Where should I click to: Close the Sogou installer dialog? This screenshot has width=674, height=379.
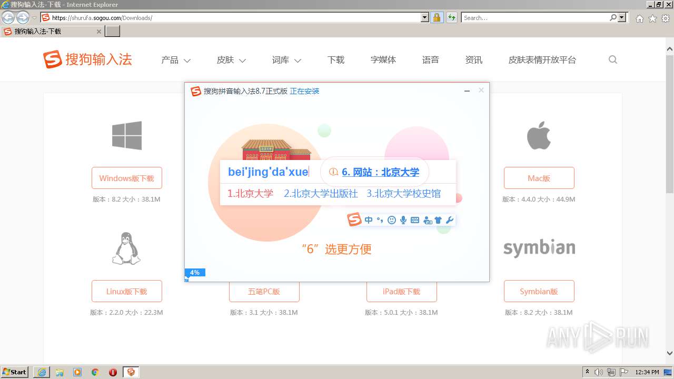coord(481,91)
